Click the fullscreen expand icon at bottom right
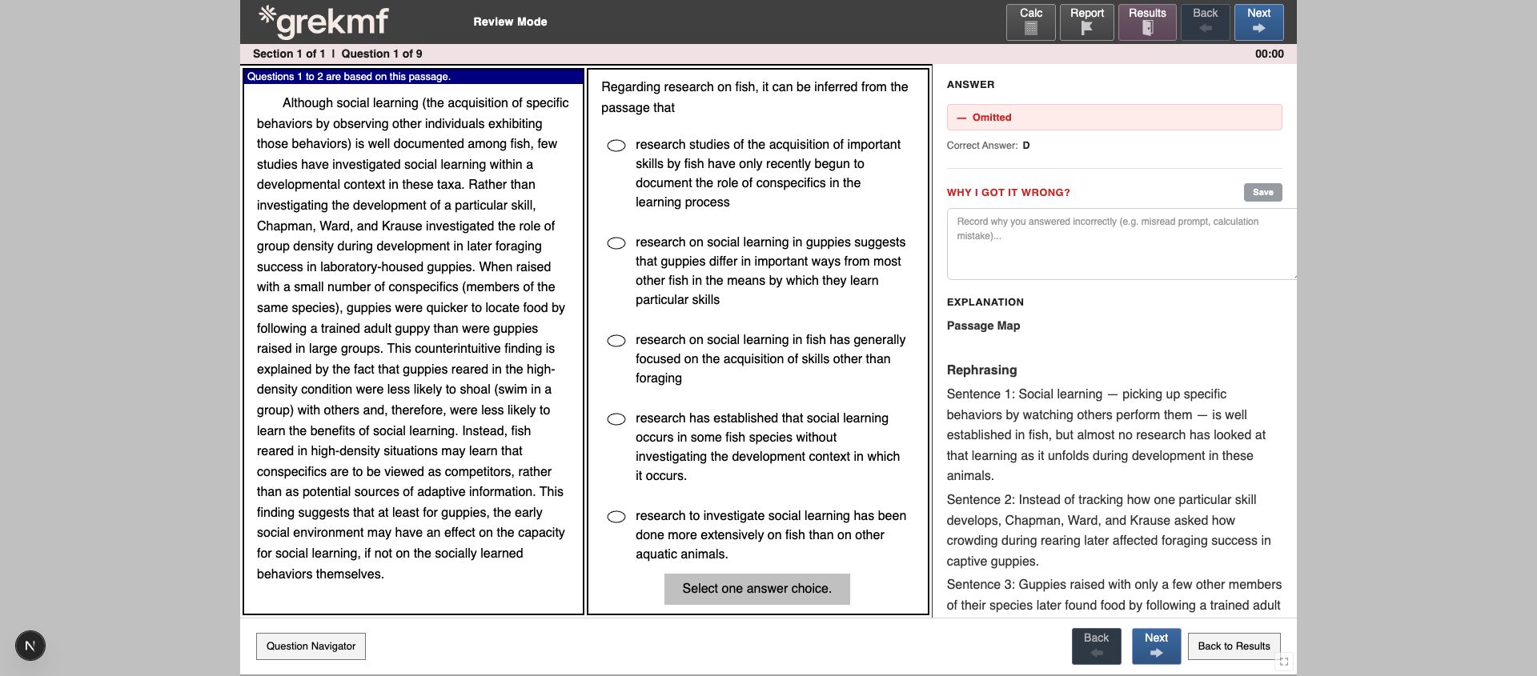Viewport: 1537px width, 676px height. (1284, 662)
